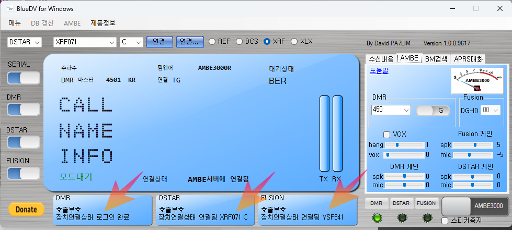Click the BlueDV app icon in title bar
512x230 pixels.
[x=9, y=9]
